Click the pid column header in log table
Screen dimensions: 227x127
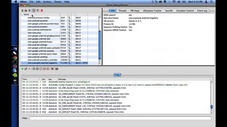[x=45, y=79]
